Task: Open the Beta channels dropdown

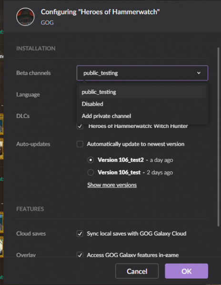Action: point(142,73)
